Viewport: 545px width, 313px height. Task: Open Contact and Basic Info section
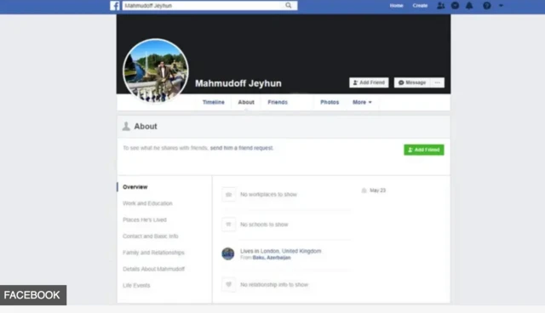click(150, 236)
